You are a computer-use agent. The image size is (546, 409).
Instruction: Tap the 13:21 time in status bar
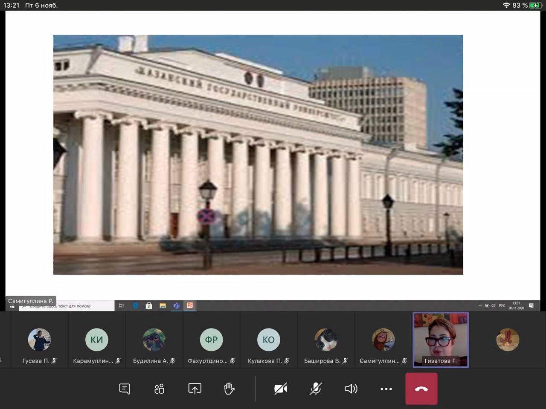point(11,5)
